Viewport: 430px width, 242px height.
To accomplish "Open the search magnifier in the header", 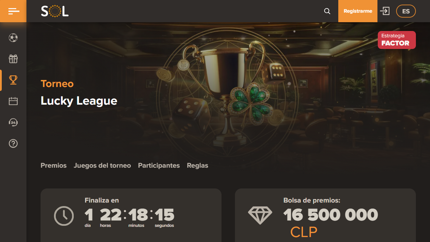I will coord(327,11).
